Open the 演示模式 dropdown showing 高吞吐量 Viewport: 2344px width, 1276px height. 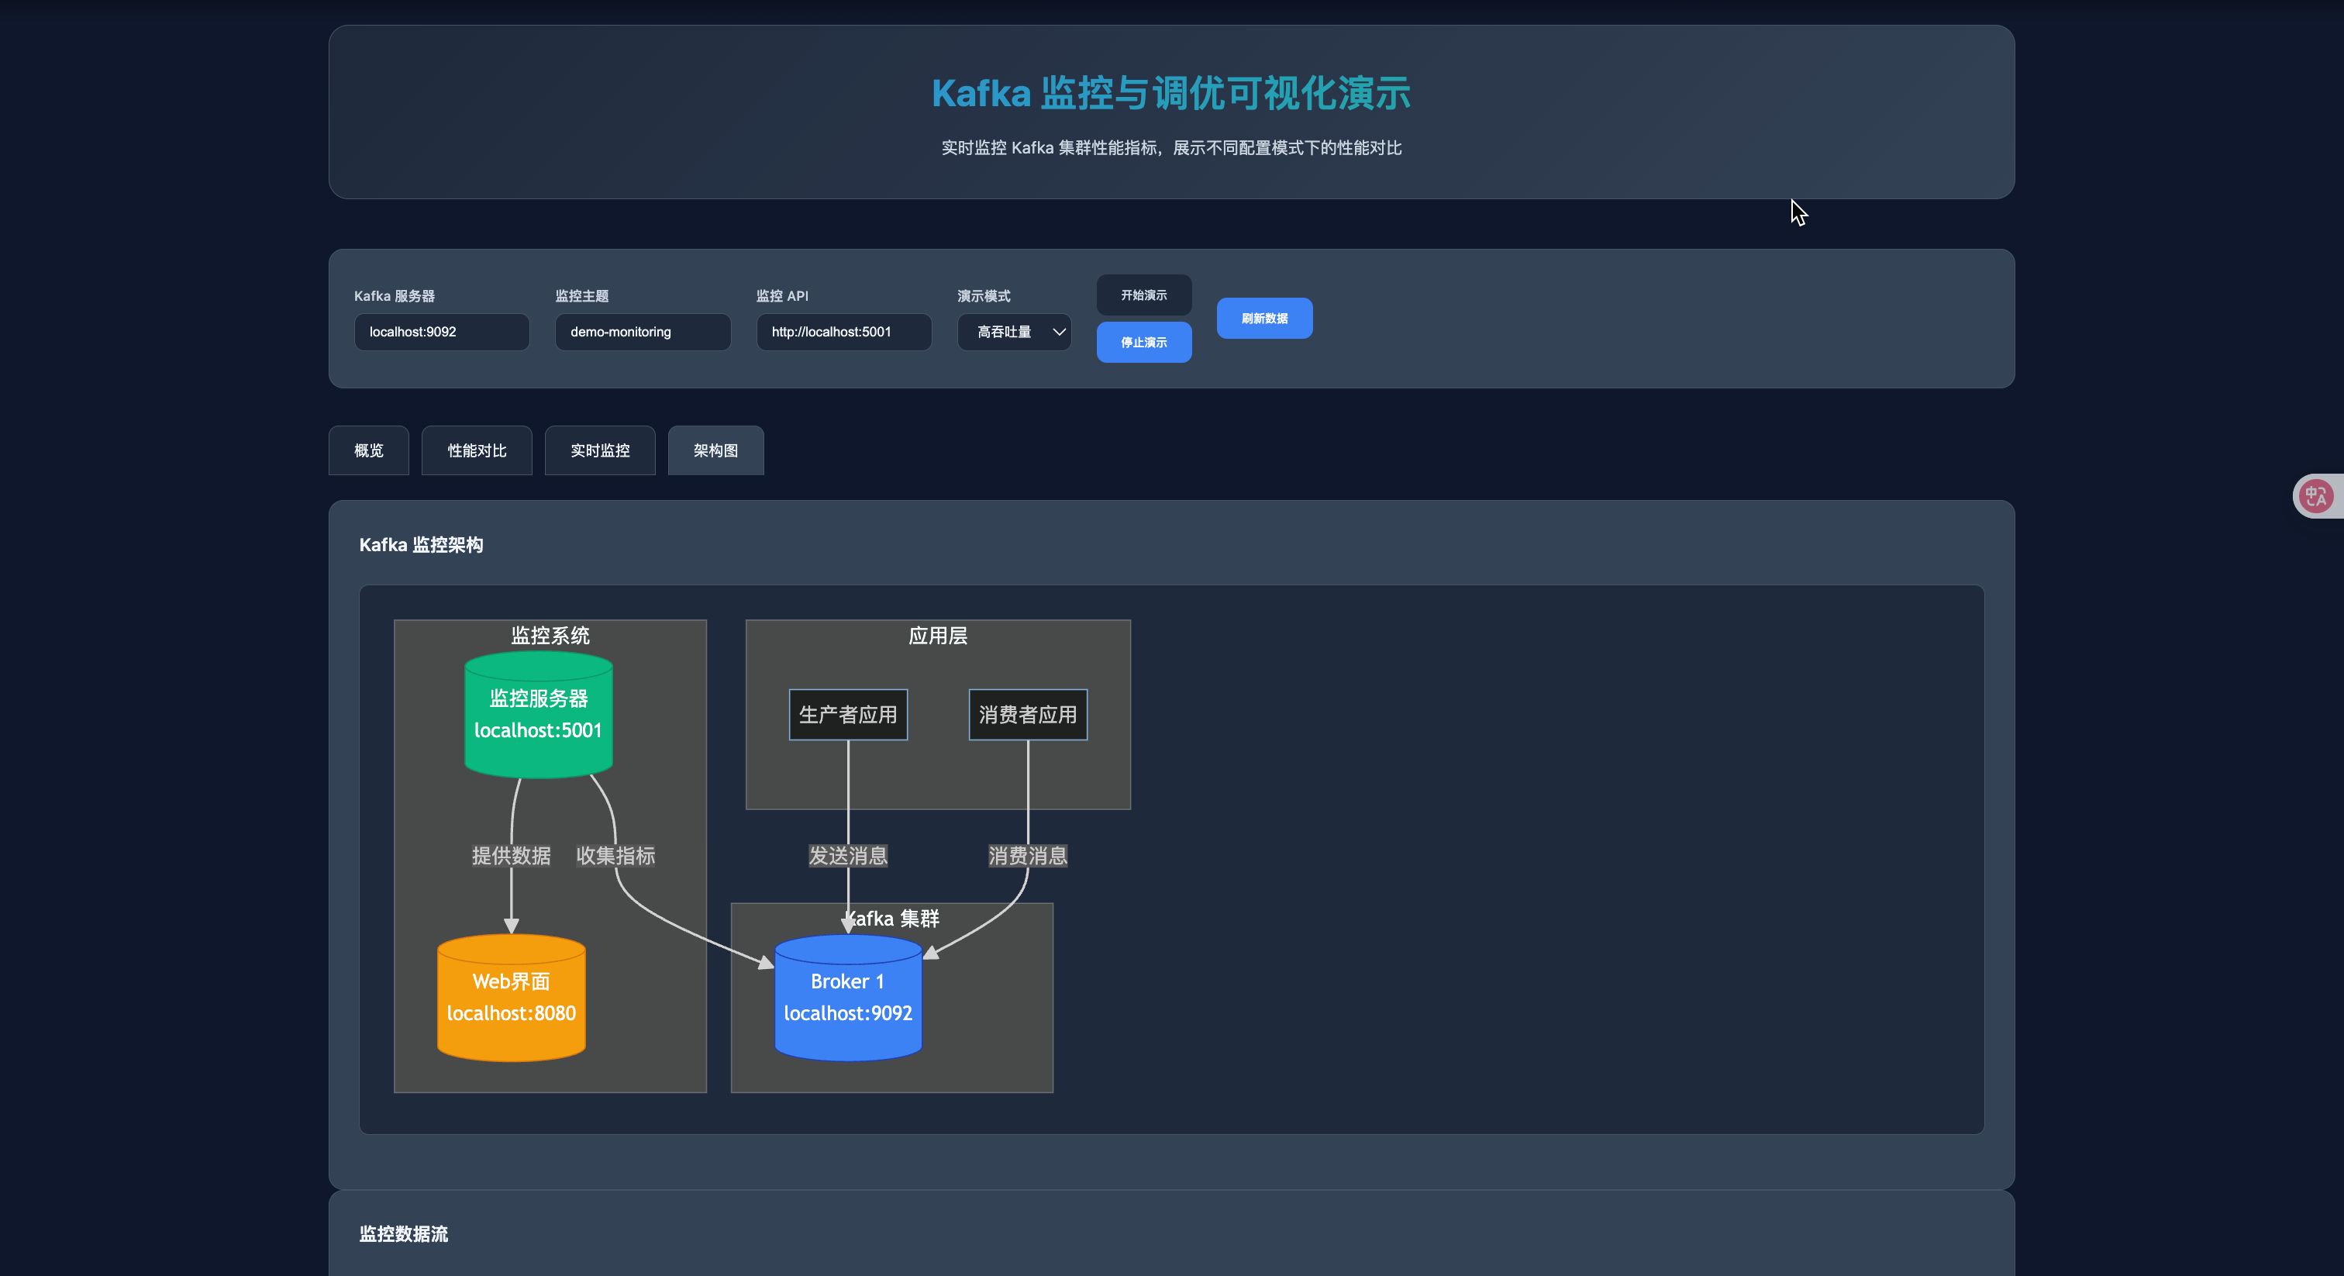point(1014,333)
